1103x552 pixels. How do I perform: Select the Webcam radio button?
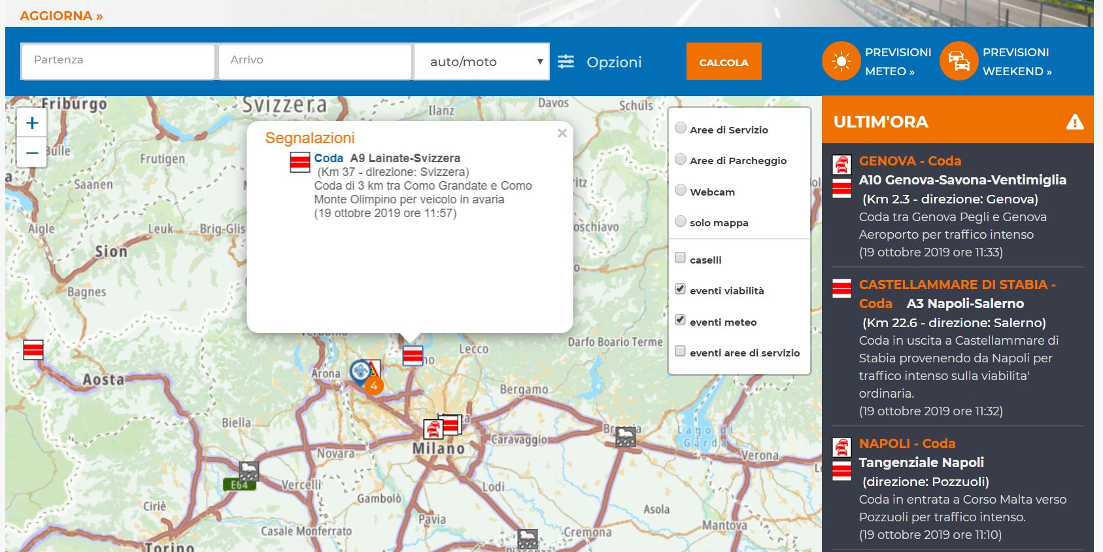pos(681,190)
